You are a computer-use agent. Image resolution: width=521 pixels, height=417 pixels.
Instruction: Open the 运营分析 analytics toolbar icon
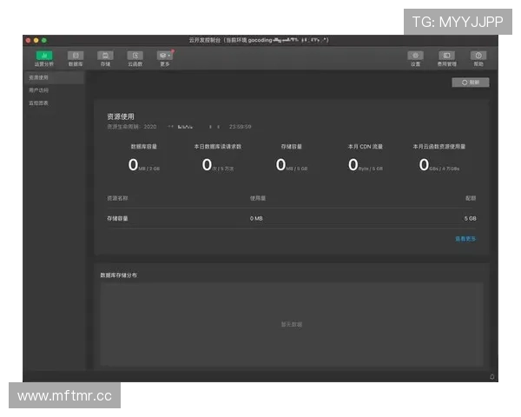point(43,57)
